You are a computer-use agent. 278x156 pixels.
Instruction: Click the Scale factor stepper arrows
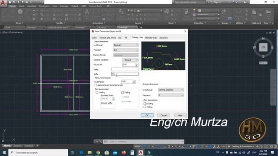134,82
